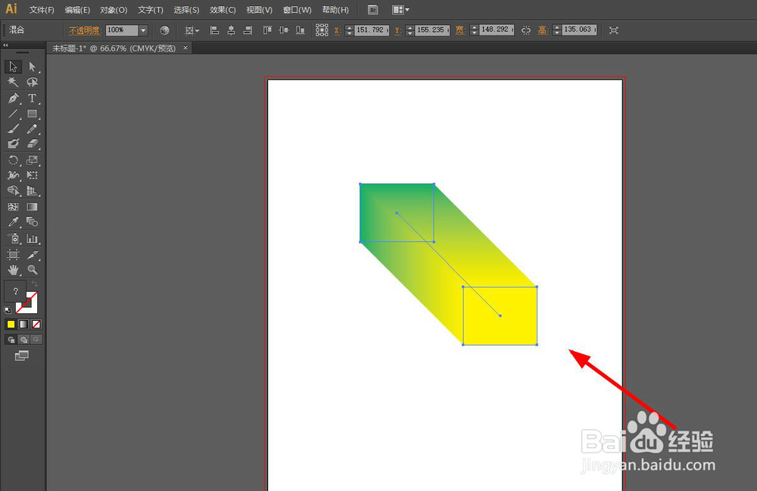Screen dimensions: 757x491
Task: Click the horizontal align right icon
Action: coord(248,30)
